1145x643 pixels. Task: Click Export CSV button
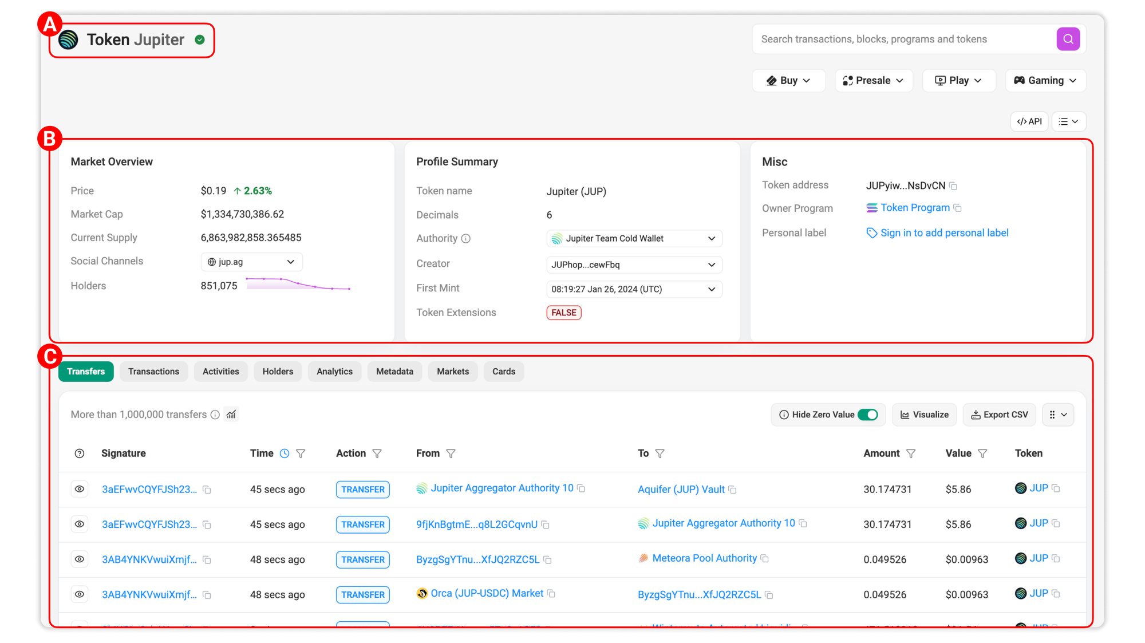999,415
